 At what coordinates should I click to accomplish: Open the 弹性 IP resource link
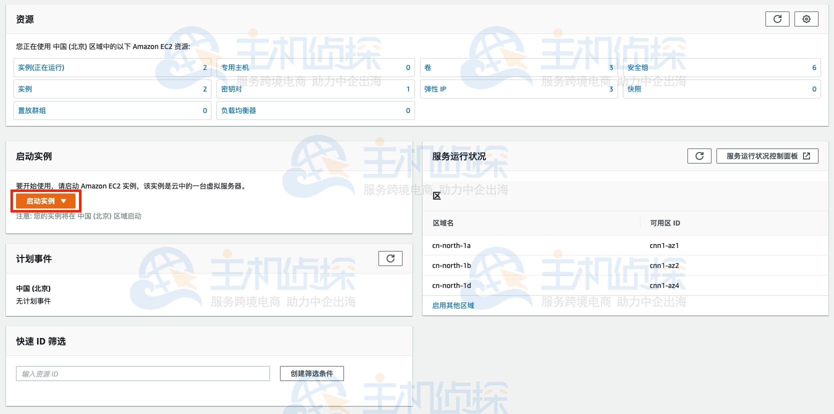pos(435,89)
